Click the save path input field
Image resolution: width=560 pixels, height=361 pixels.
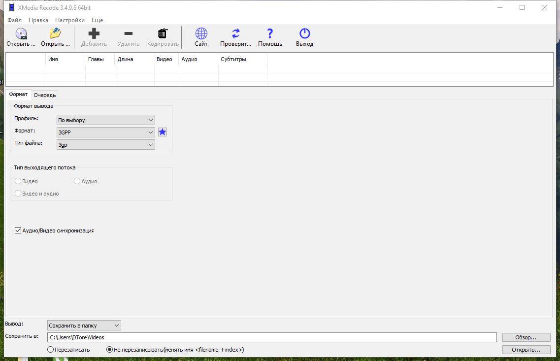(272, 337)
